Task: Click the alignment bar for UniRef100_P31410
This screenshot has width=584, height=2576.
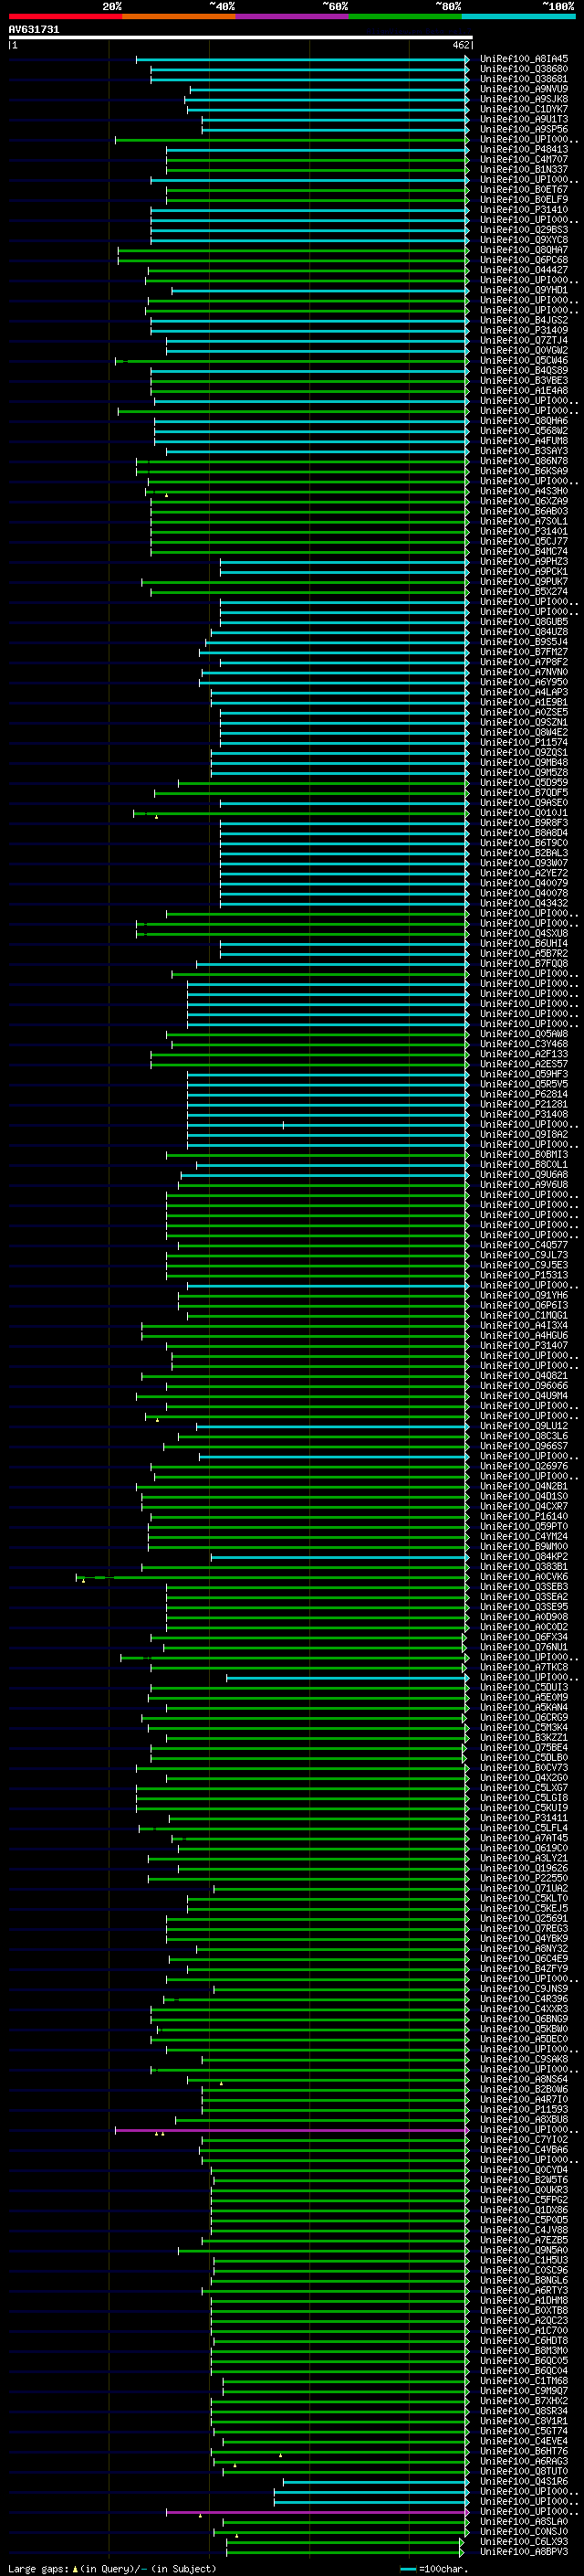Action: (x=309, y=211)
